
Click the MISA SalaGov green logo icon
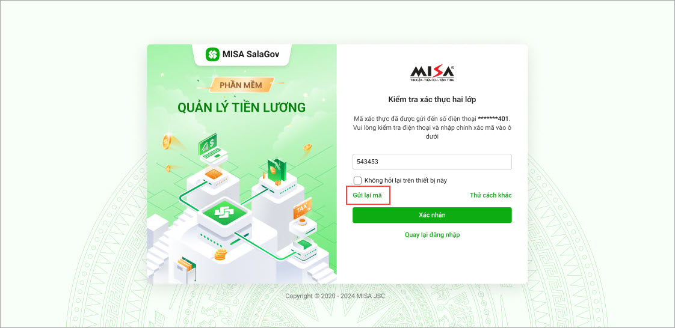click(212, 54)
